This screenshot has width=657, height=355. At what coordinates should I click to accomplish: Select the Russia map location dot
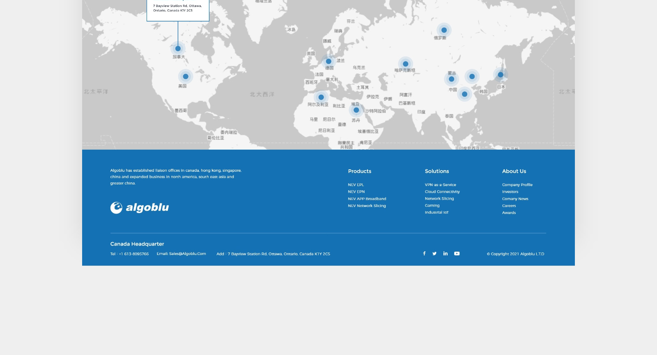444,30
